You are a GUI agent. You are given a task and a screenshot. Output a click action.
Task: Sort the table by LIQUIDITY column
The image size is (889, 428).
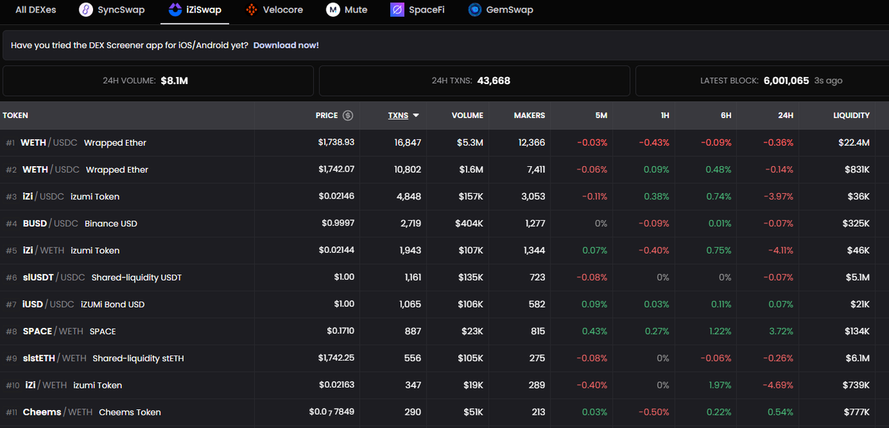tap(852, 115)
